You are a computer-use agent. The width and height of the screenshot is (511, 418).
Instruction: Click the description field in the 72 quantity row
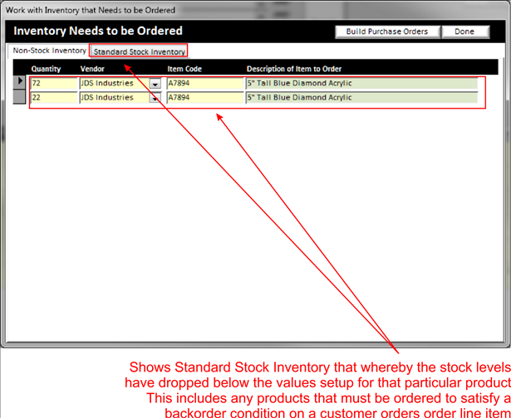(x=361, y=83)
